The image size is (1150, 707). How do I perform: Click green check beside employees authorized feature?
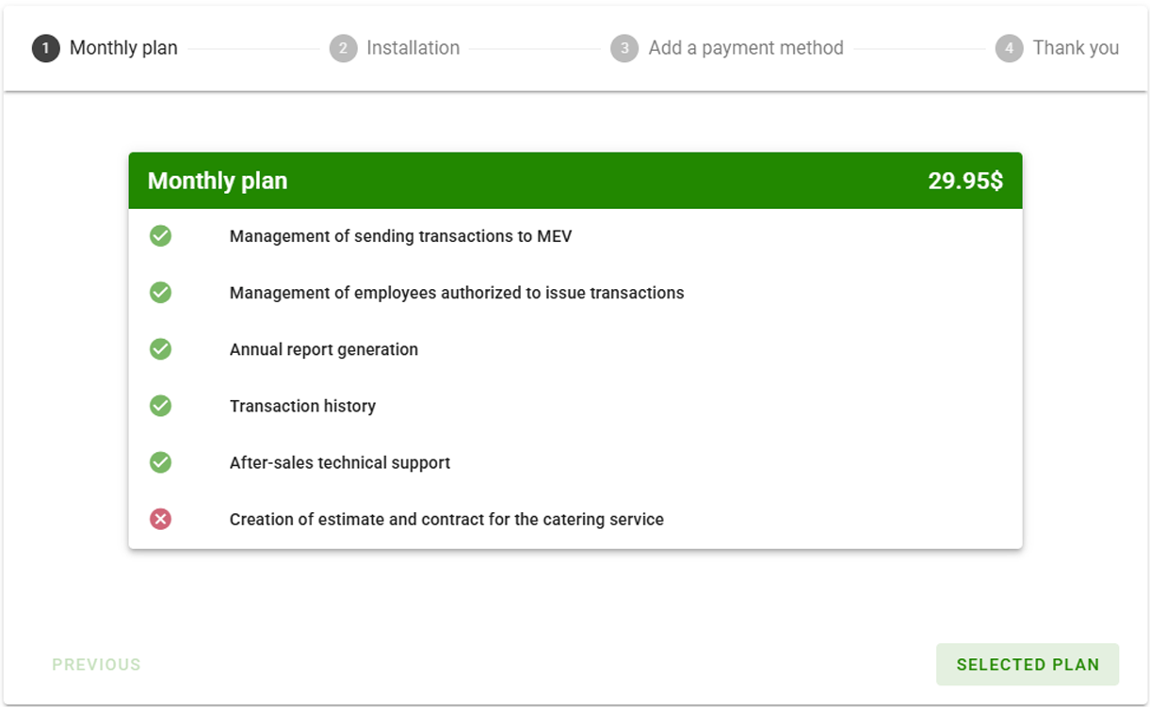click(x=161, y=293)
